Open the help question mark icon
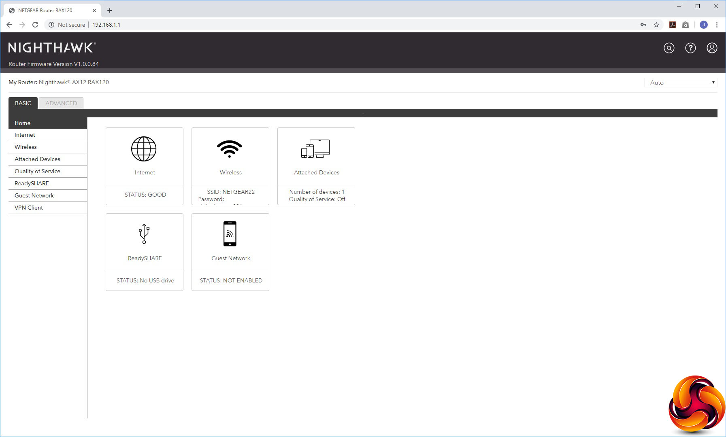 click(690, 48)
